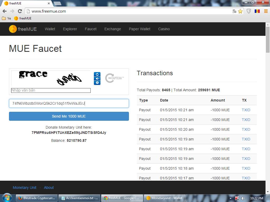Open the shield extension icon
Screen dimensions: 270x202
coord(249,11)
